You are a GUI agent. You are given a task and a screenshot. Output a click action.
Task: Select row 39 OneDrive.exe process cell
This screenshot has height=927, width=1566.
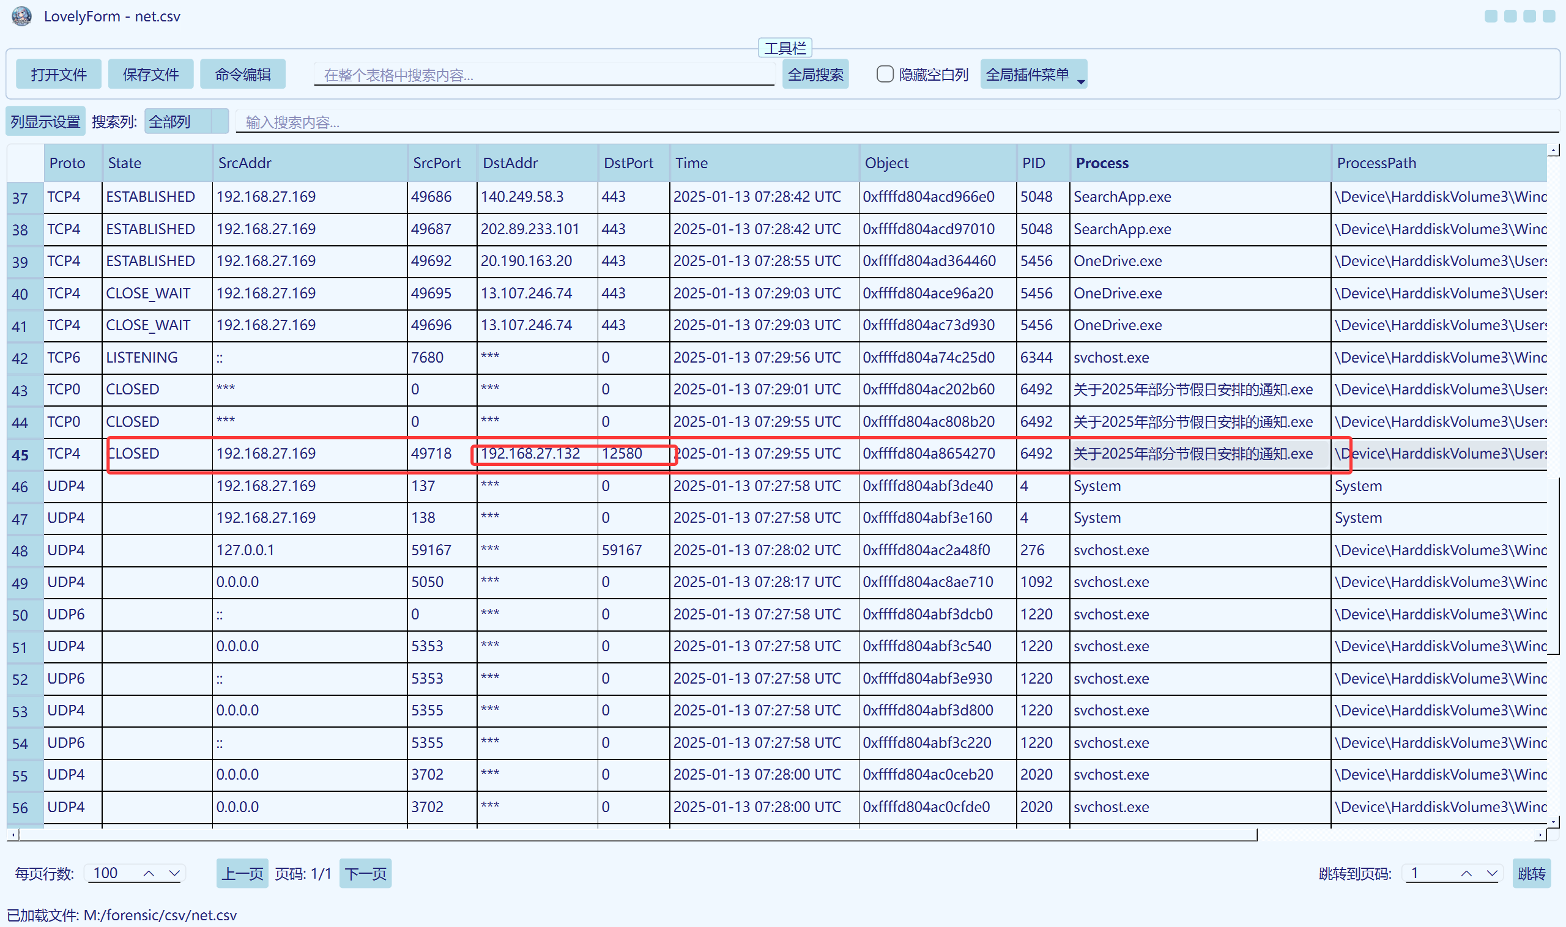pyautogui.click(x=1200, y=261)
